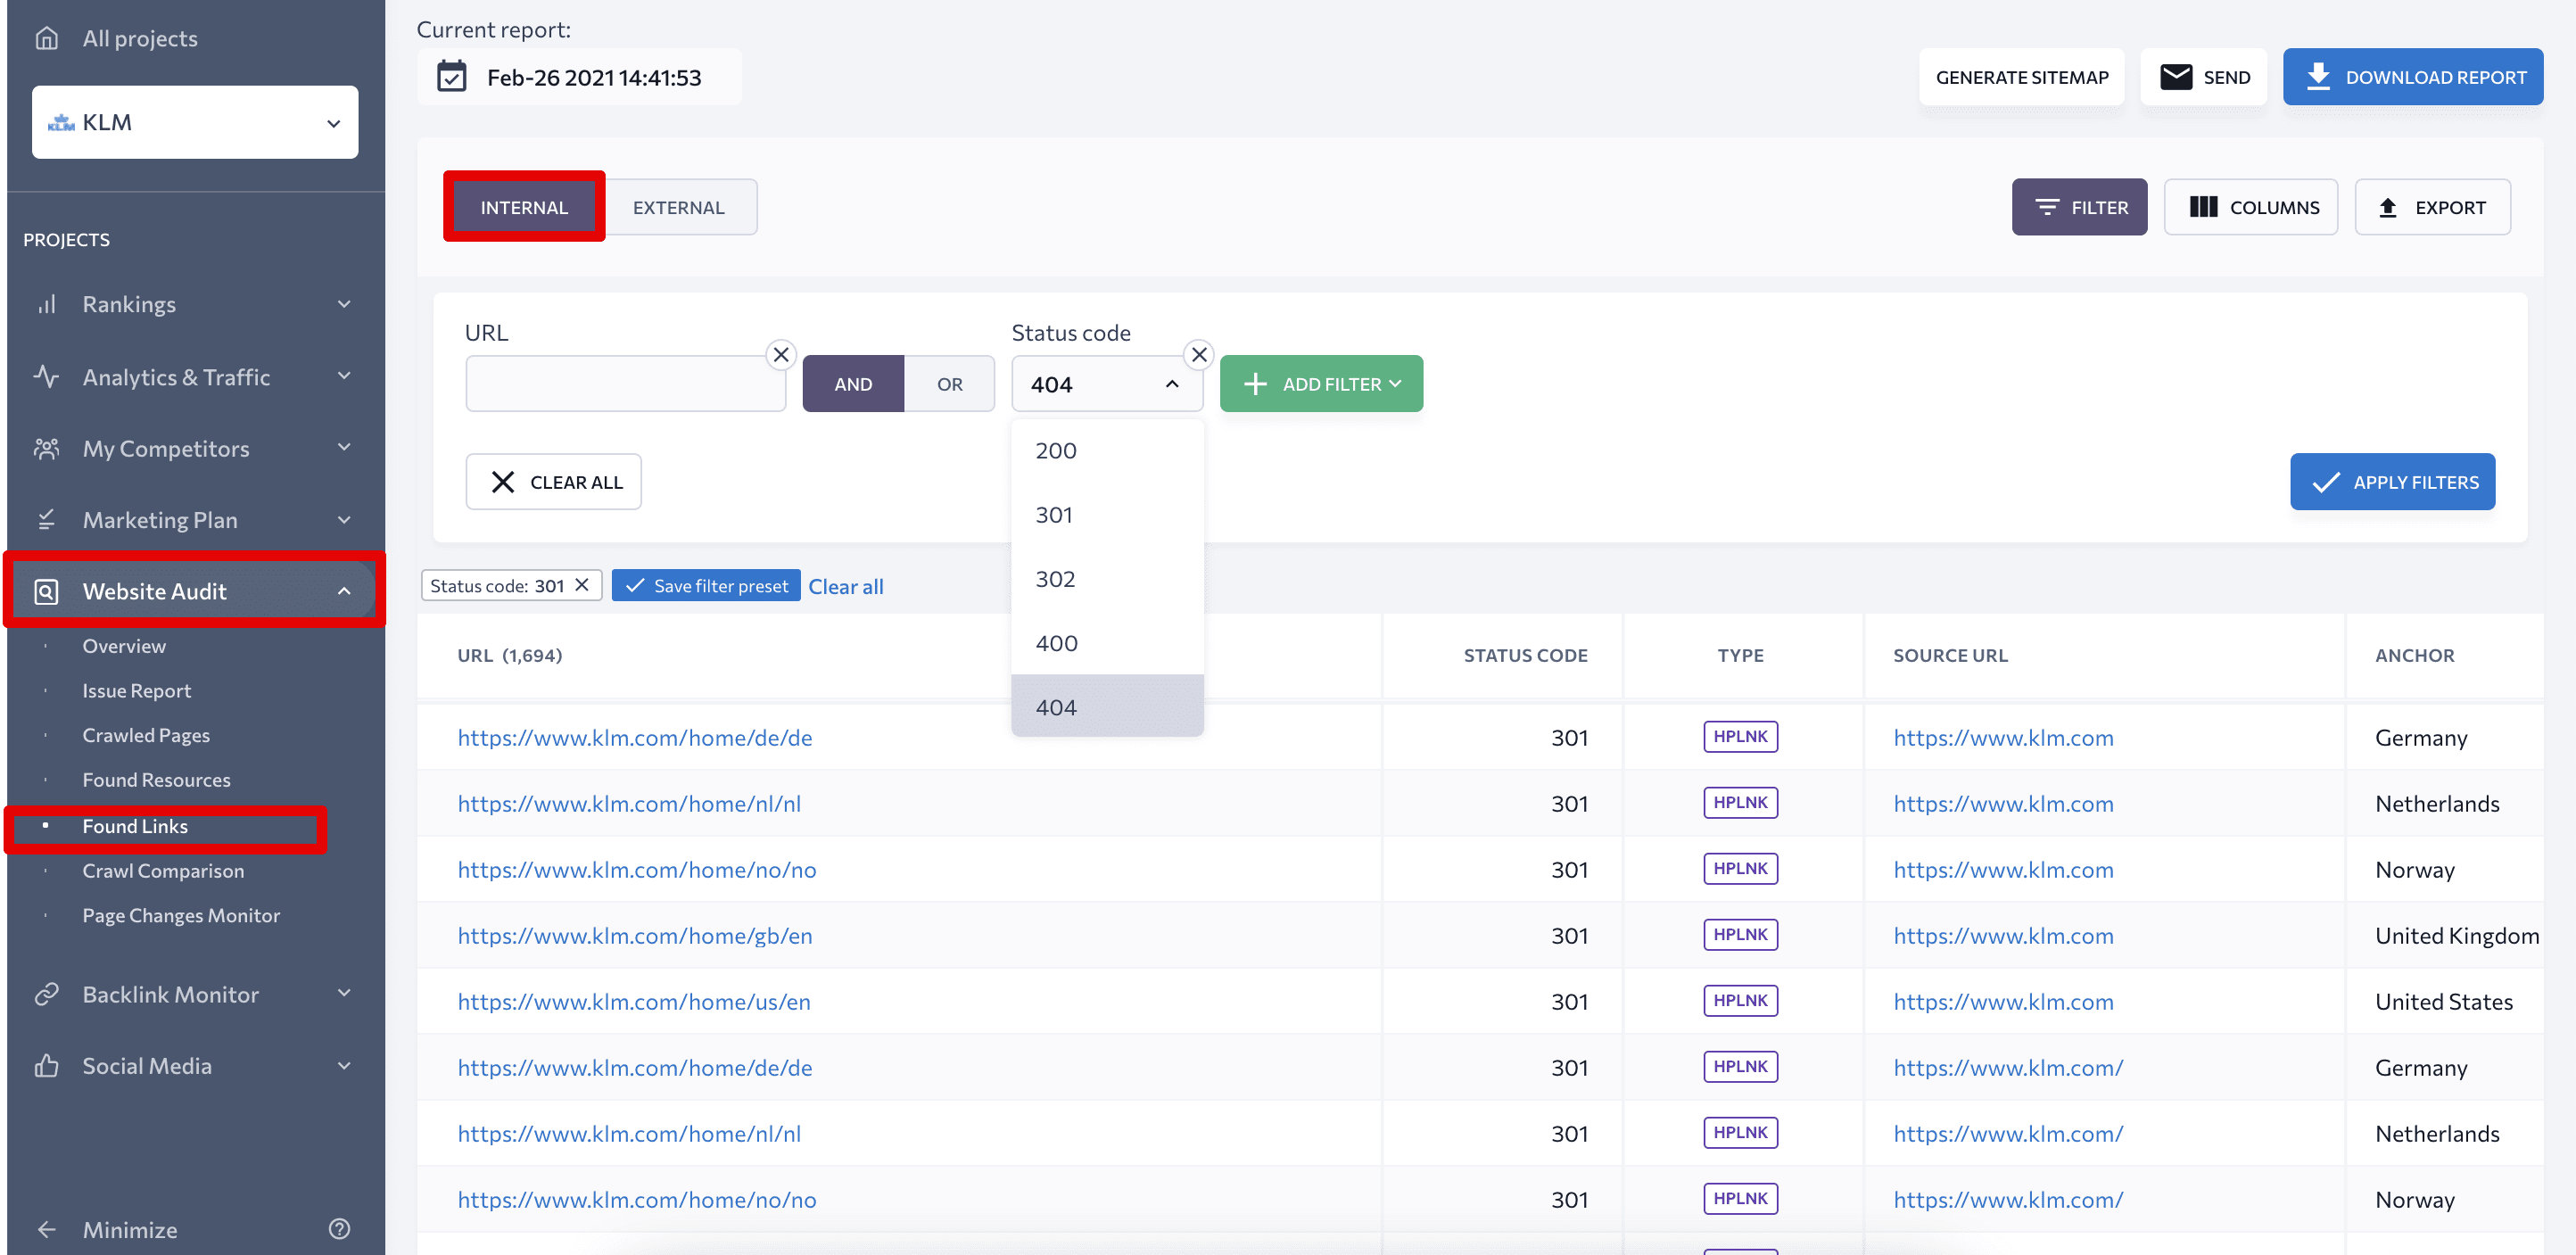Screen dimensions: 2576x1255
Task: Expand My Competitors chevron
Action: [344, 447]
